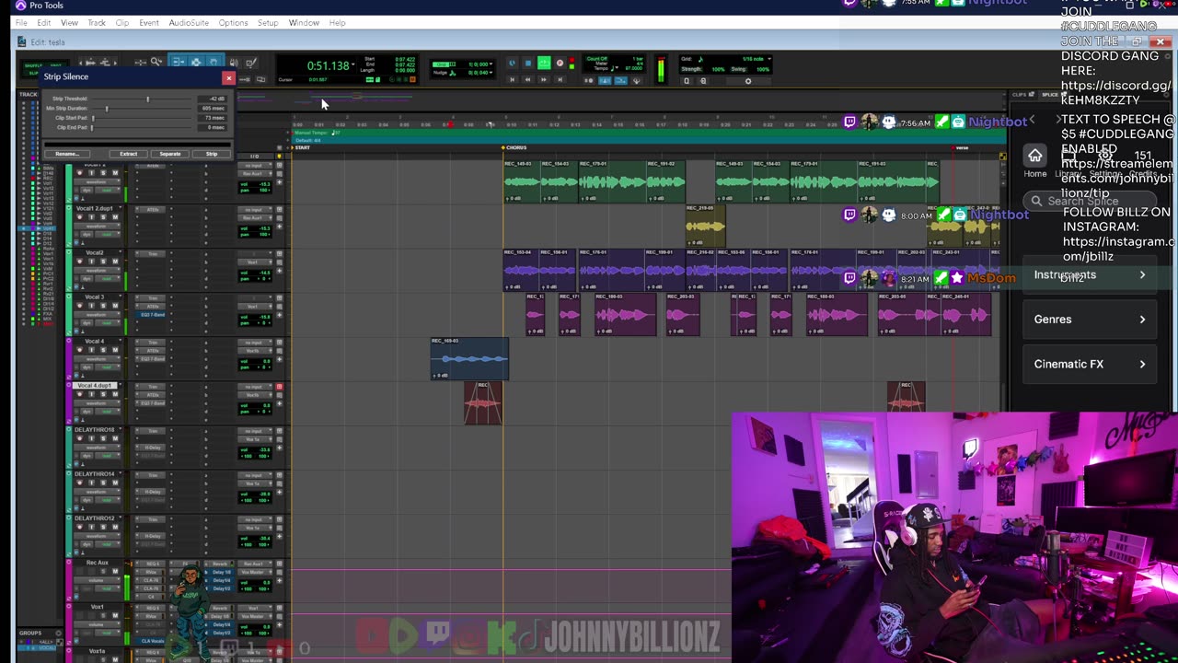The image size is (1178, 663).
Task: Click the 0:51.138 main counter display
Action: 328,66
